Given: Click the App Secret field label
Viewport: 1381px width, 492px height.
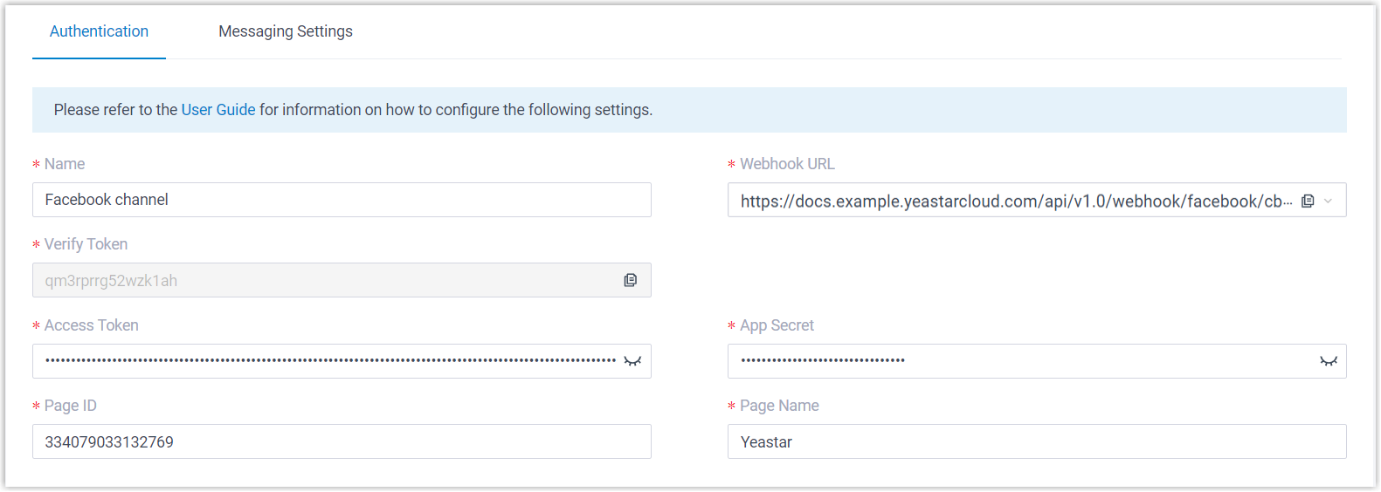Looking at the screenshot, I should click(x=777, y=325).
